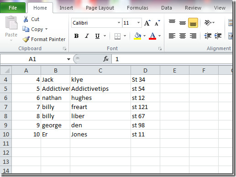Open the View tab
Image resolution: width=236 pixels, height=177 pixels.
pos(220,8)
